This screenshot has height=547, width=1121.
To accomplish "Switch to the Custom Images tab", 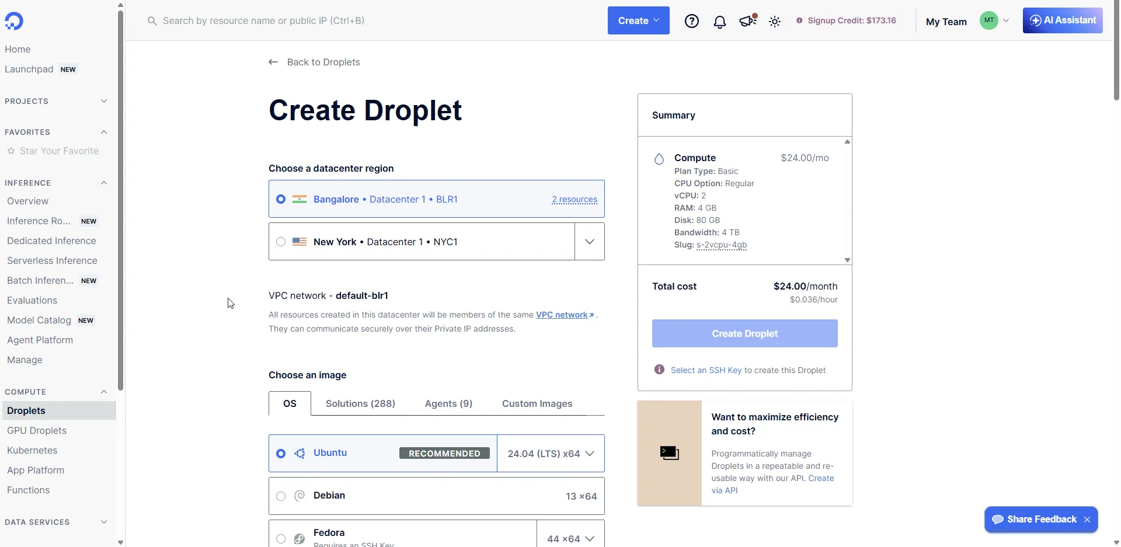I will point(537,403).
